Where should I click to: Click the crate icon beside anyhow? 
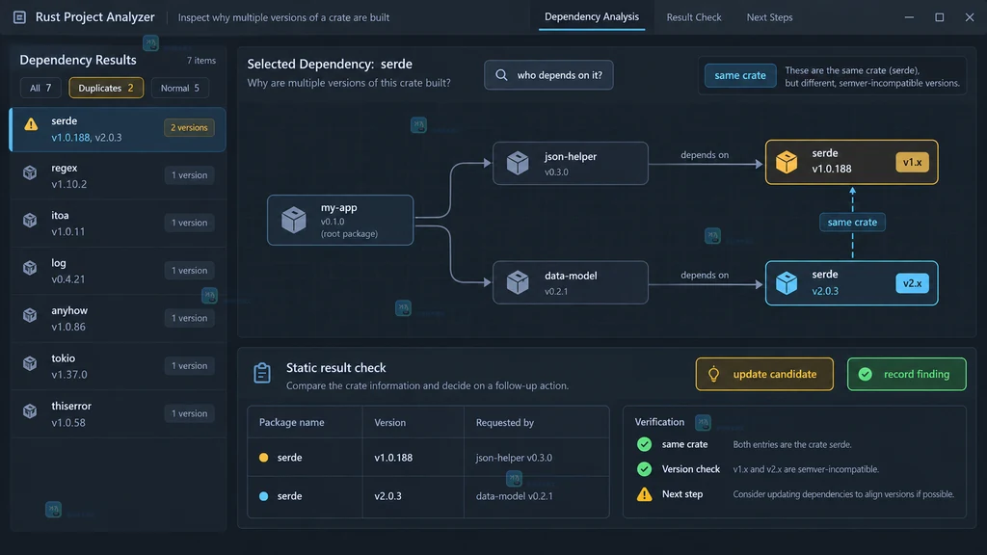click(30, 315)
